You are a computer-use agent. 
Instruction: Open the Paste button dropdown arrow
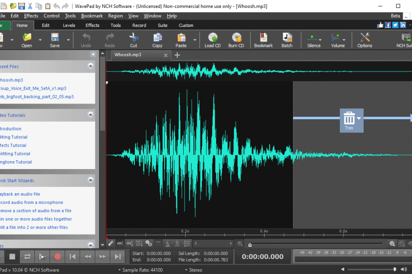click(195, 40)
